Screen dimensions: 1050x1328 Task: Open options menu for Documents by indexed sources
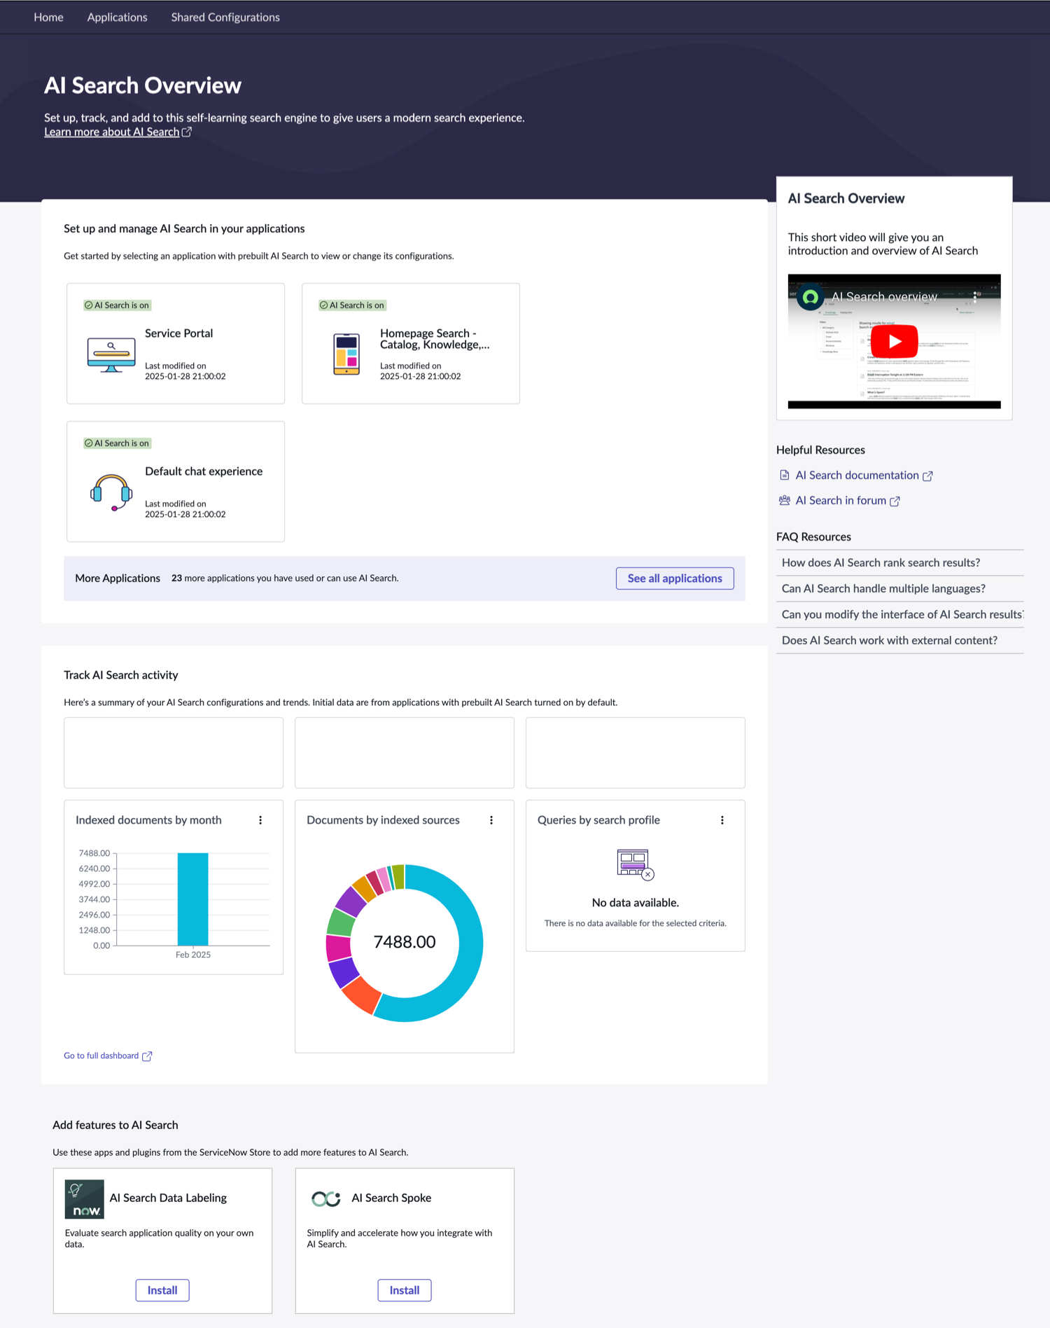491,820
